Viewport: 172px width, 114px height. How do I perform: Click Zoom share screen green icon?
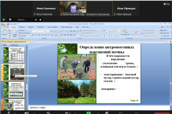[89, 113]
